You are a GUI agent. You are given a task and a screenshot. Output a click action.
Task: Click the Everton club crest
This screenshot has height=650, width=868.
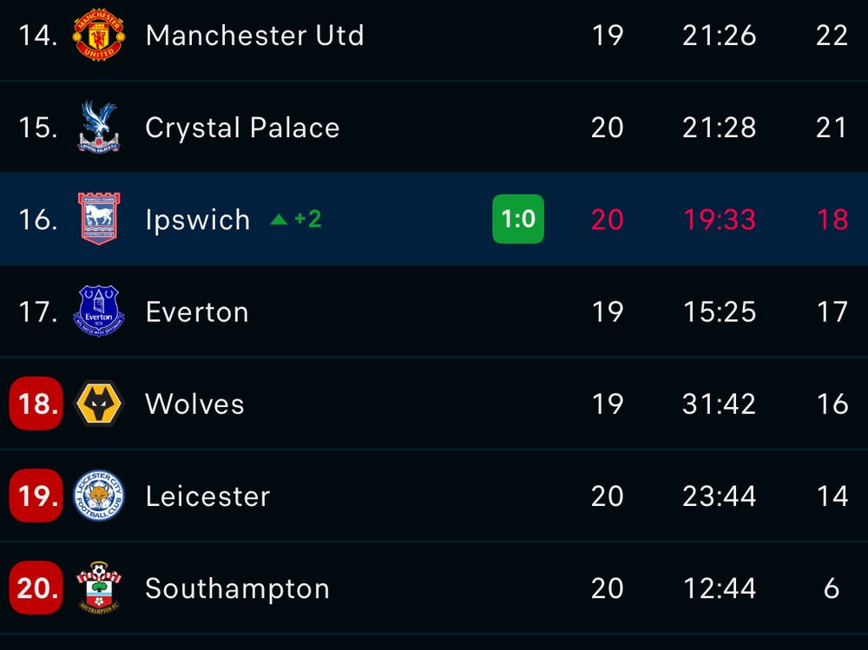click(99, 312)
